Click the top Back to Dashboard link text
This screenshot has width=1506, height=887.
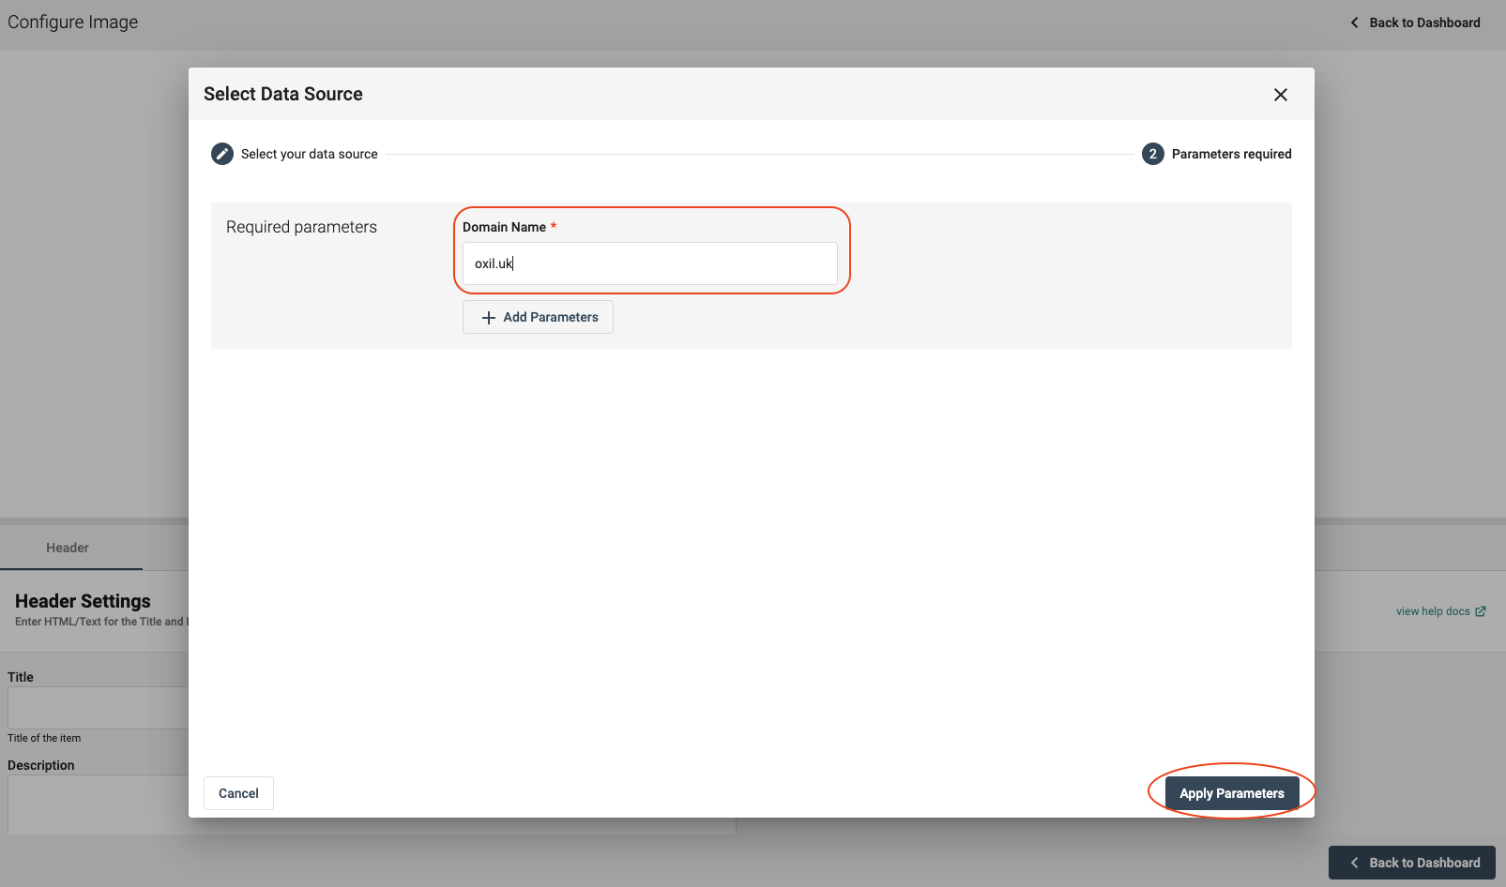1424,23
